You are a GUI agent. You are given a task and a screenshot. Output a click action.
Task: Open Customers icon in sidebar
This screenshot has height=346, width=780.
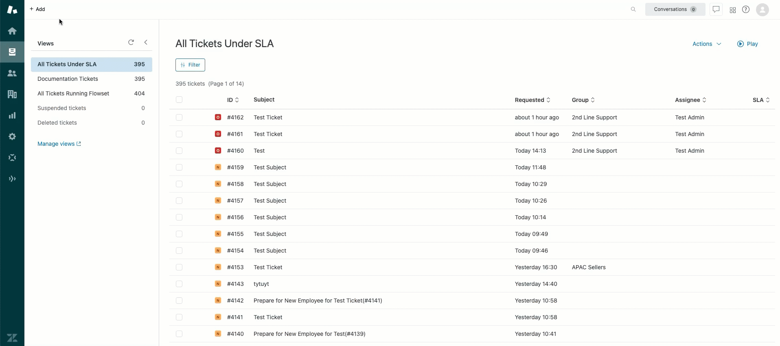[12, 73]
